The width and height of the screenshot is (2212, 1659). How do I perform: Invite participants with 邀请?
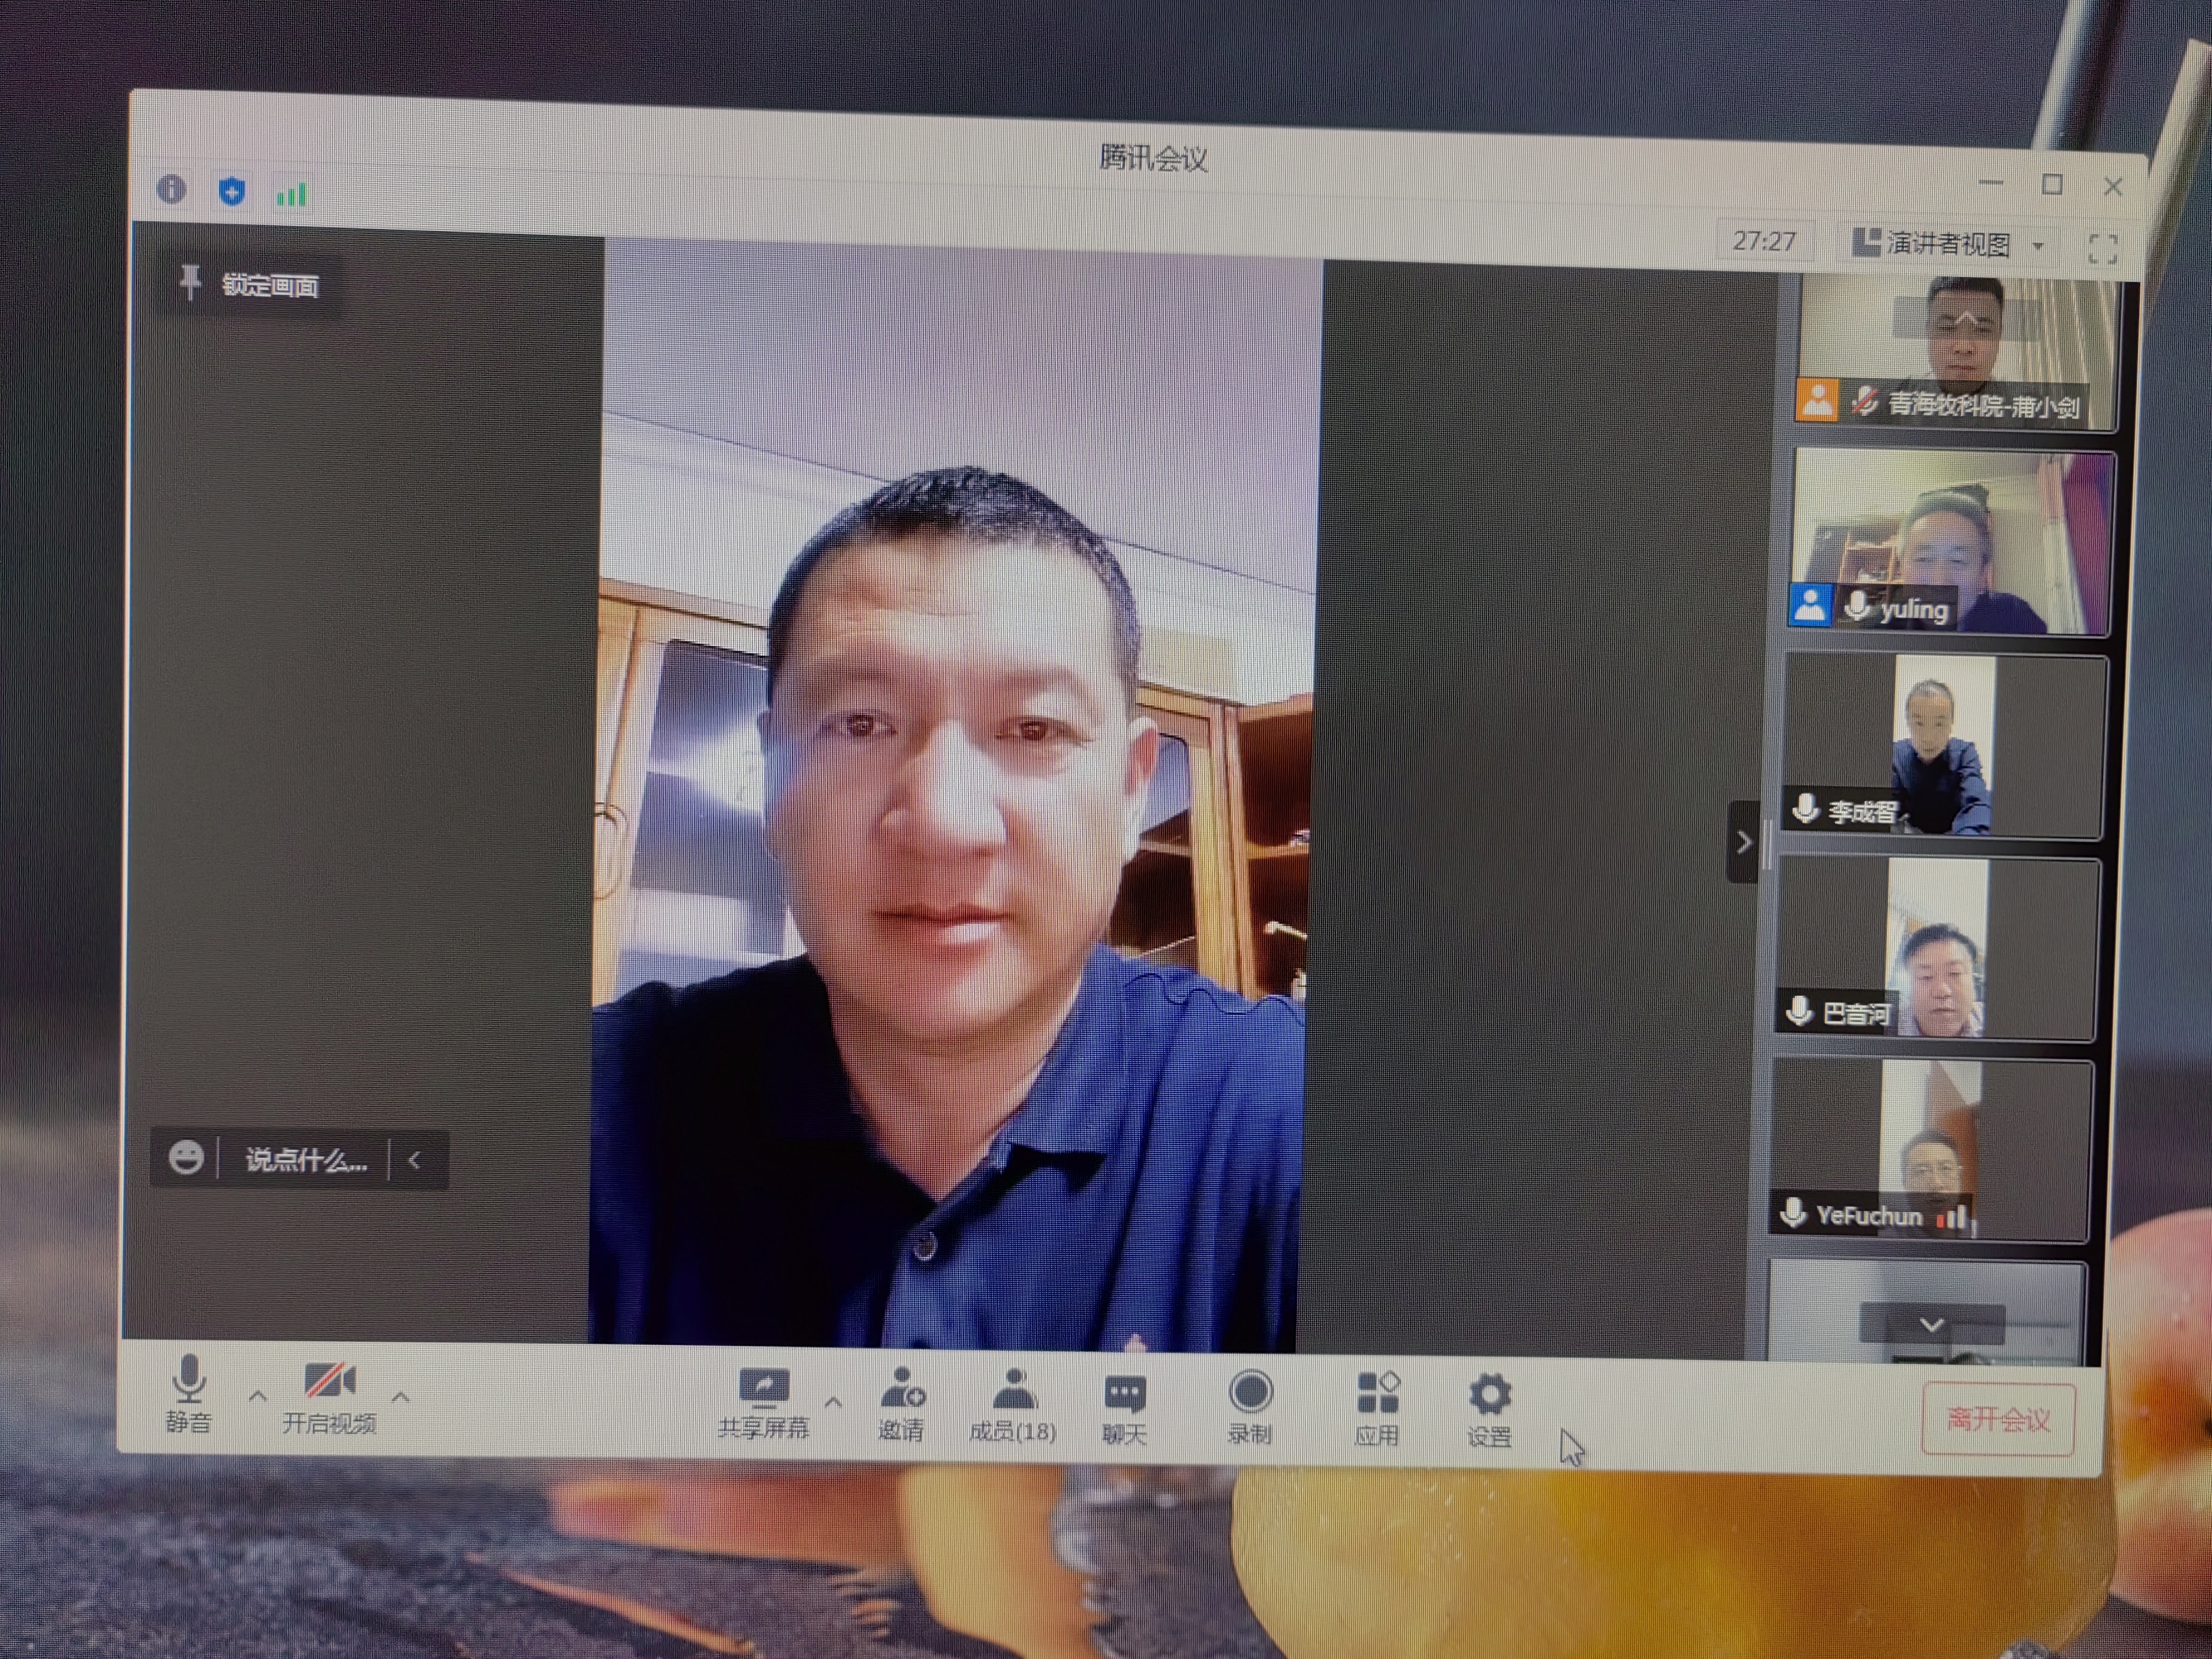coord(901,1405)
